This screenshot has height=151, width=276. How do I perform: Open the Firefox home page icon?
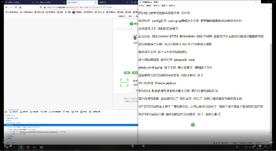tap(20, 7)
